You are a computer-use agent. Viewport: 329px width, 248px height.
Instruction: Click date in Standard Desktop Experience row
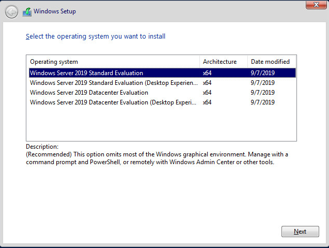262,83
